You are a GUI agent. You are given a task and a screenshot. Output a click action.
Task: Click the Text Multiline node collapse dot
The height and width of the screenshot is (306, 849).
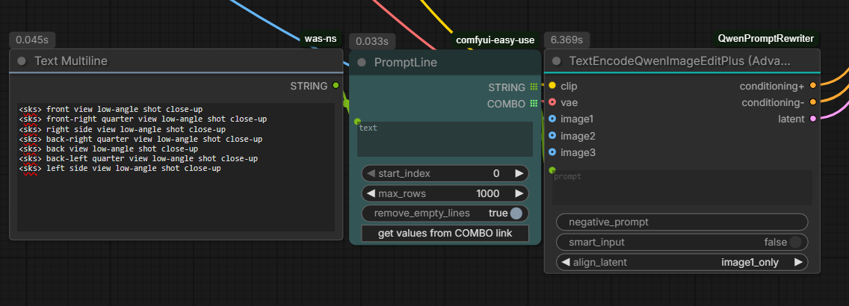pyautogui.click(x=22, y=61)
